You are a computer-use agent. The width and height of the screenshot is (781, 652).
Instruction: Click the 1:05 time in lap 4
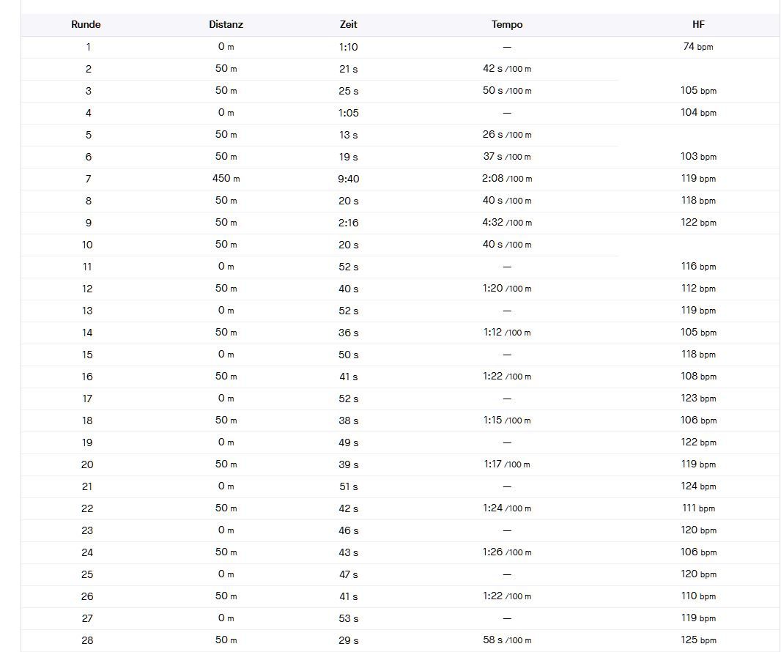click(x=349, y=113)
